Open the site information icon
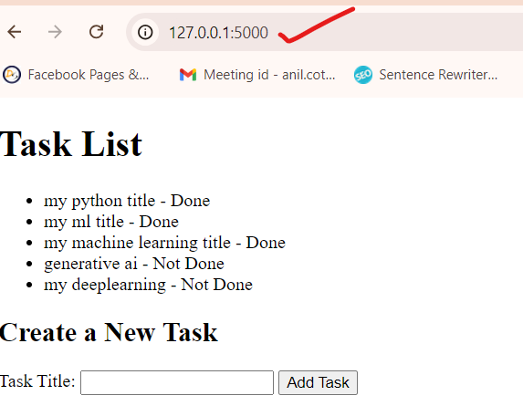Viewport: 523px width, 406px height. point(145,32)
